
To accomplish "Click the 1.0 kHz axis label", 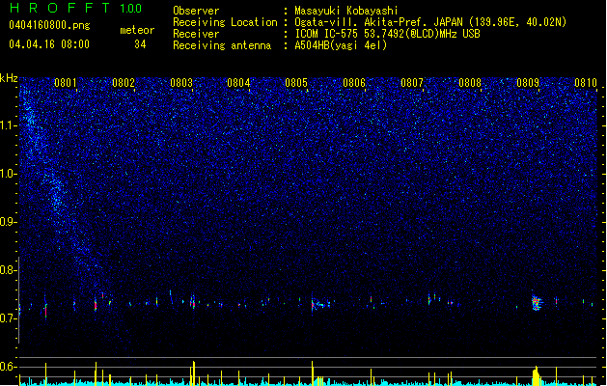I will [8, 174].
